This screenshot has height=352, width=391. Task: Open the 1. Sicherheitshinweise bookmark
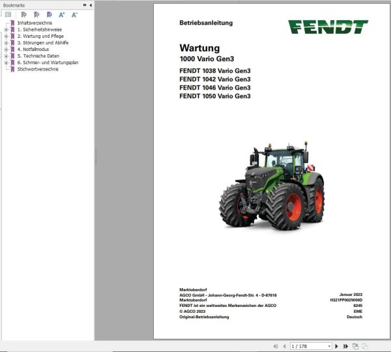[39, 29]
